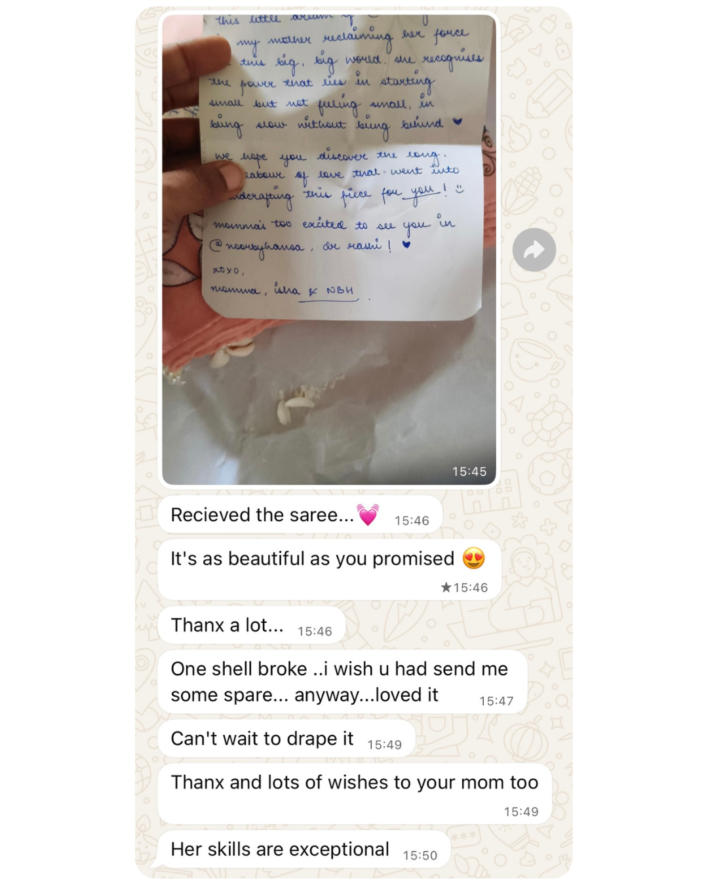The height and width of the screenshot is (885, 708).
Task: Tap the 15:50 timestamp
Action: tap(420, 855)
